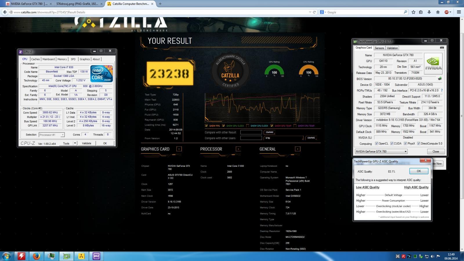The width and height of the screenshot is (464, 261).
Task: Open a new browser tab
Action: click(160, 4)
